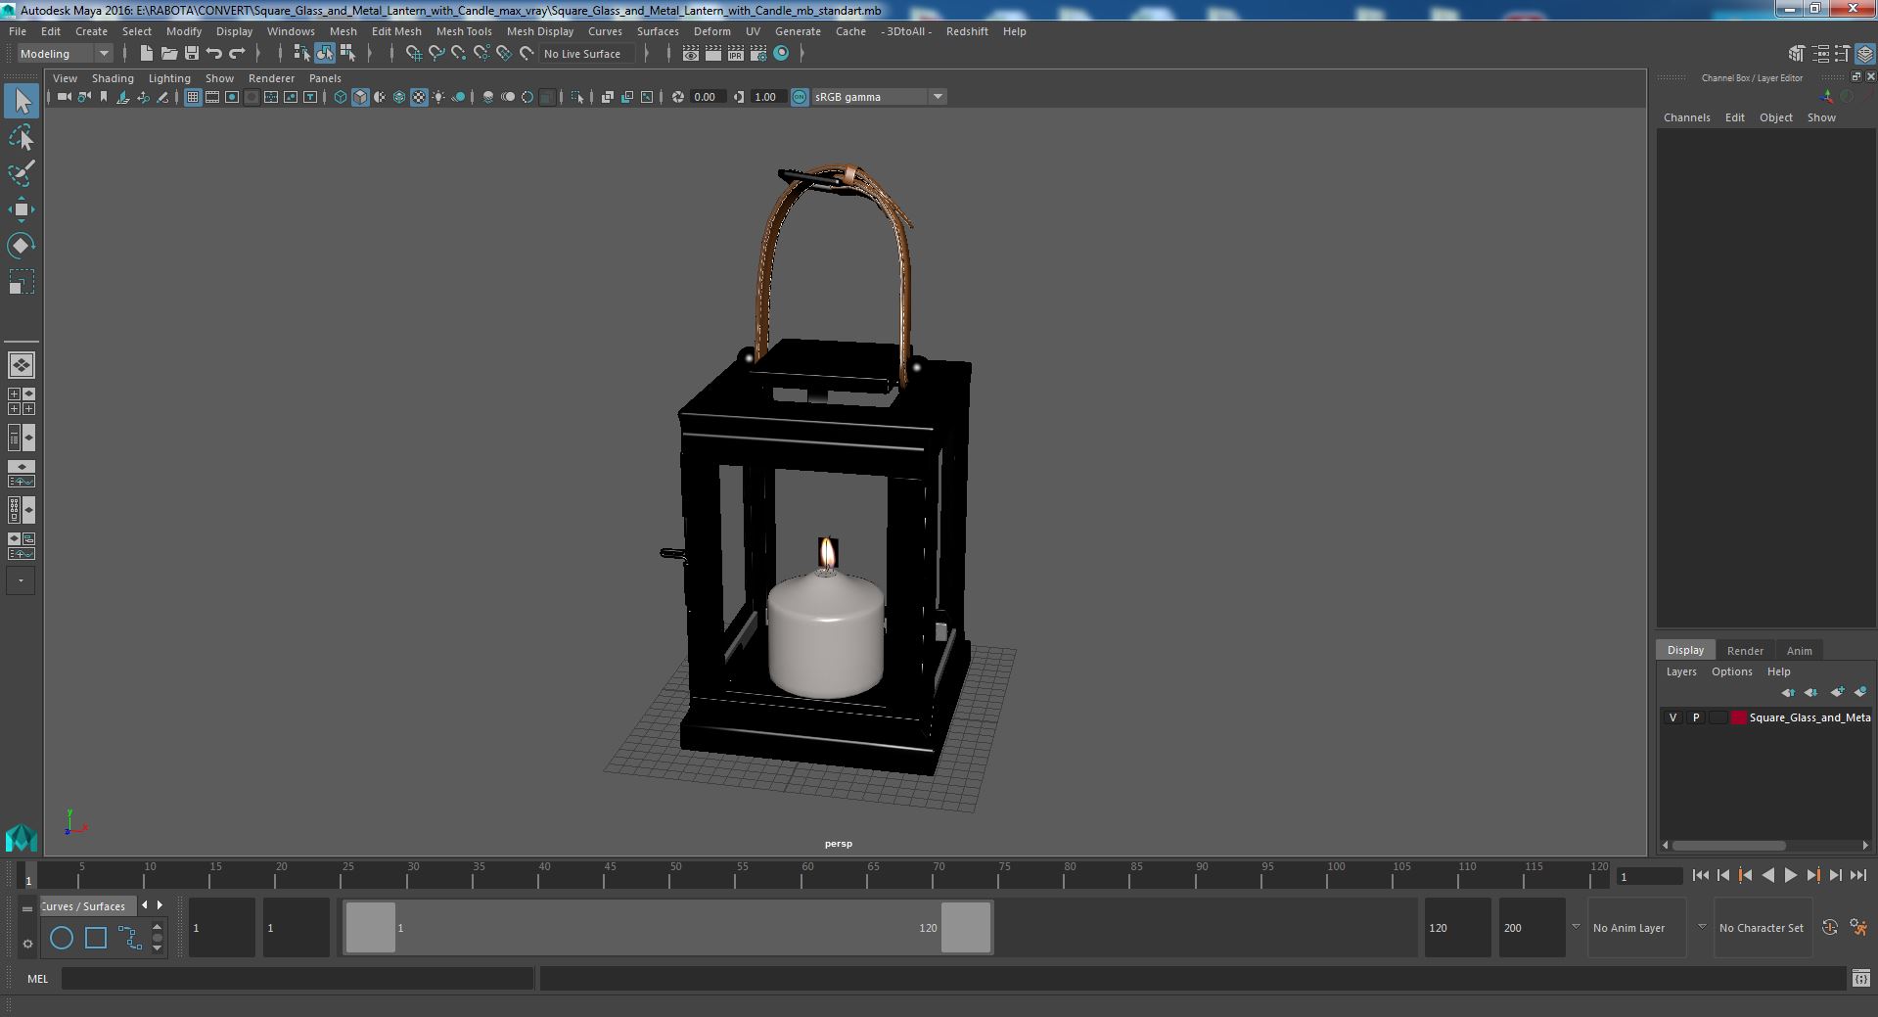Screen dimensions: 1878x1017
Task: Click the gamma value field 1.00
Action: click(x=768, y=97)
